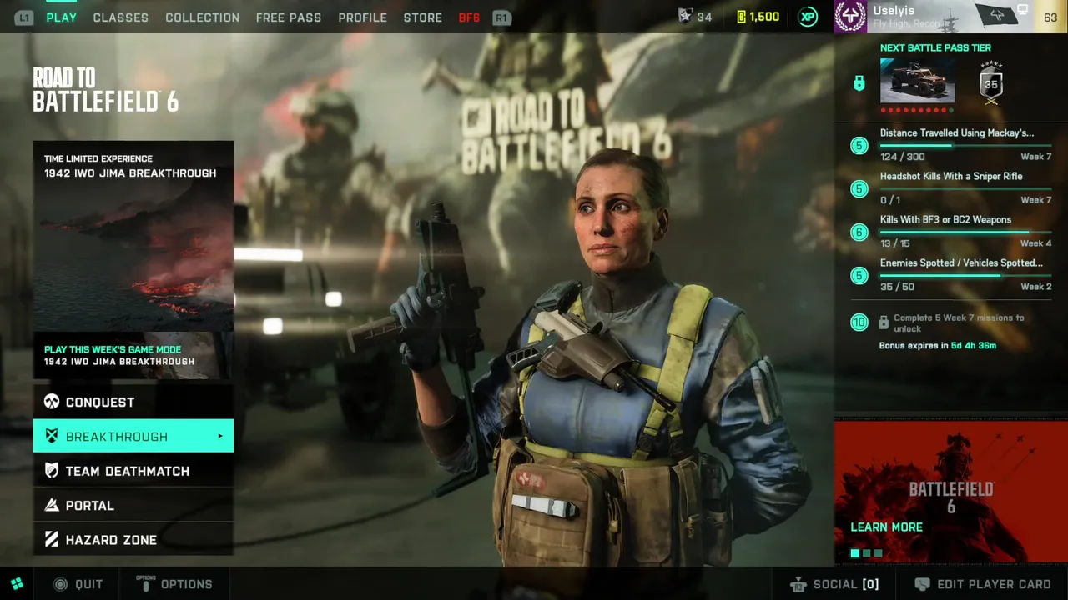
Task: Open the Classes tab
Action: pos(121,17)
